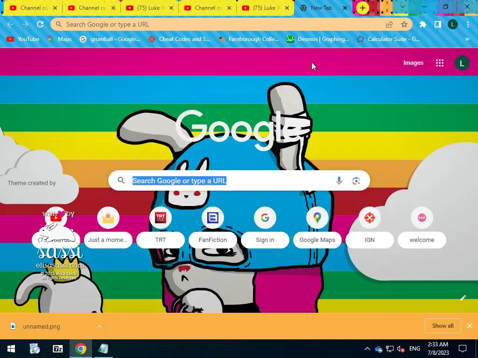Start voice search with the microphone
The image size is (478, 358).
(x=339, y=180)
